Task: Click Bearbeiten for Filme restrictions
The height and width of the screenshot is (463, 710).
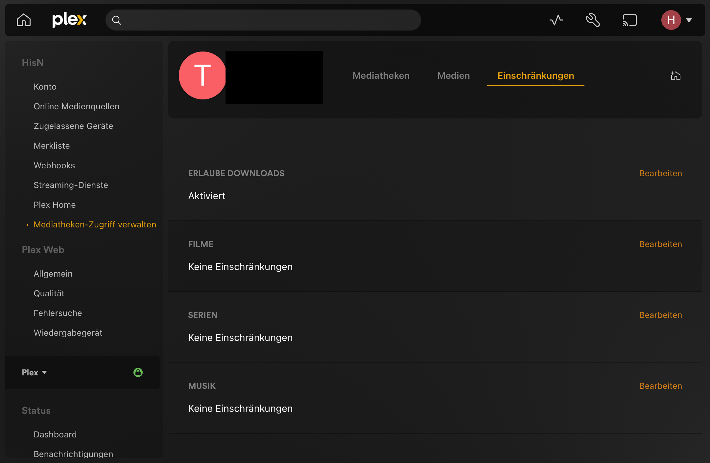Action: pyautogui.click(x=660, y=244)
